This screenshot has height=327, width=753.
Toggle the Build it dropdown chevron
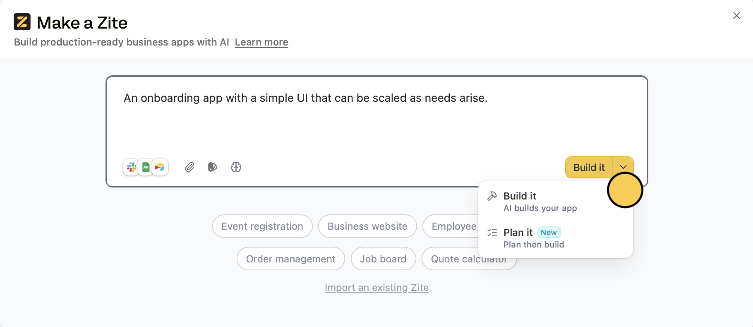coord(623,167)
